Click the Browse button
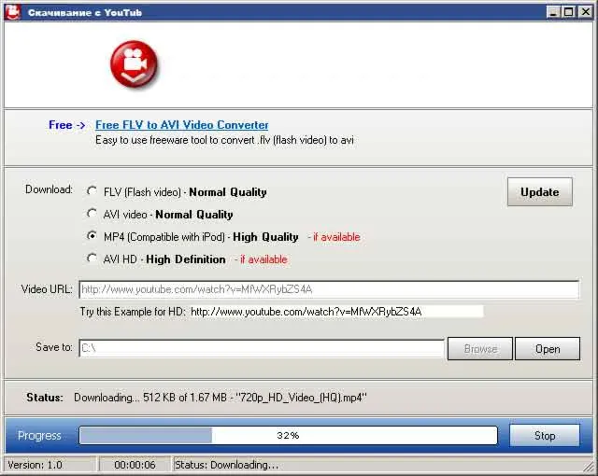 click(x=479, y=348)
